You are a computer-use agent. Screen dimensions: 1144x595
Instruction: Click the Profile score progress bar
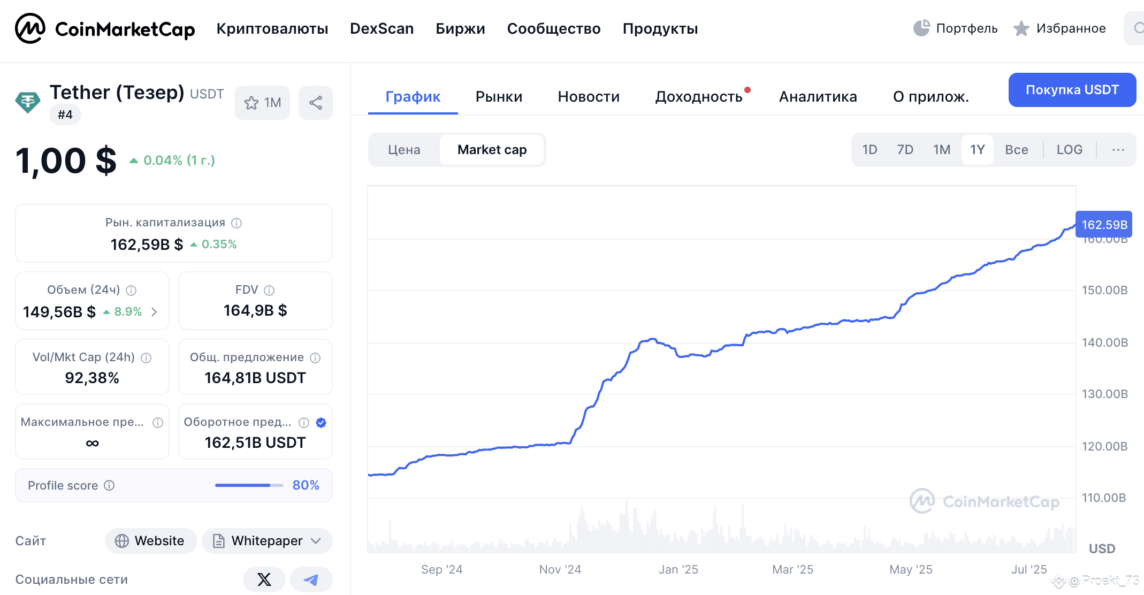pos(249,485)
